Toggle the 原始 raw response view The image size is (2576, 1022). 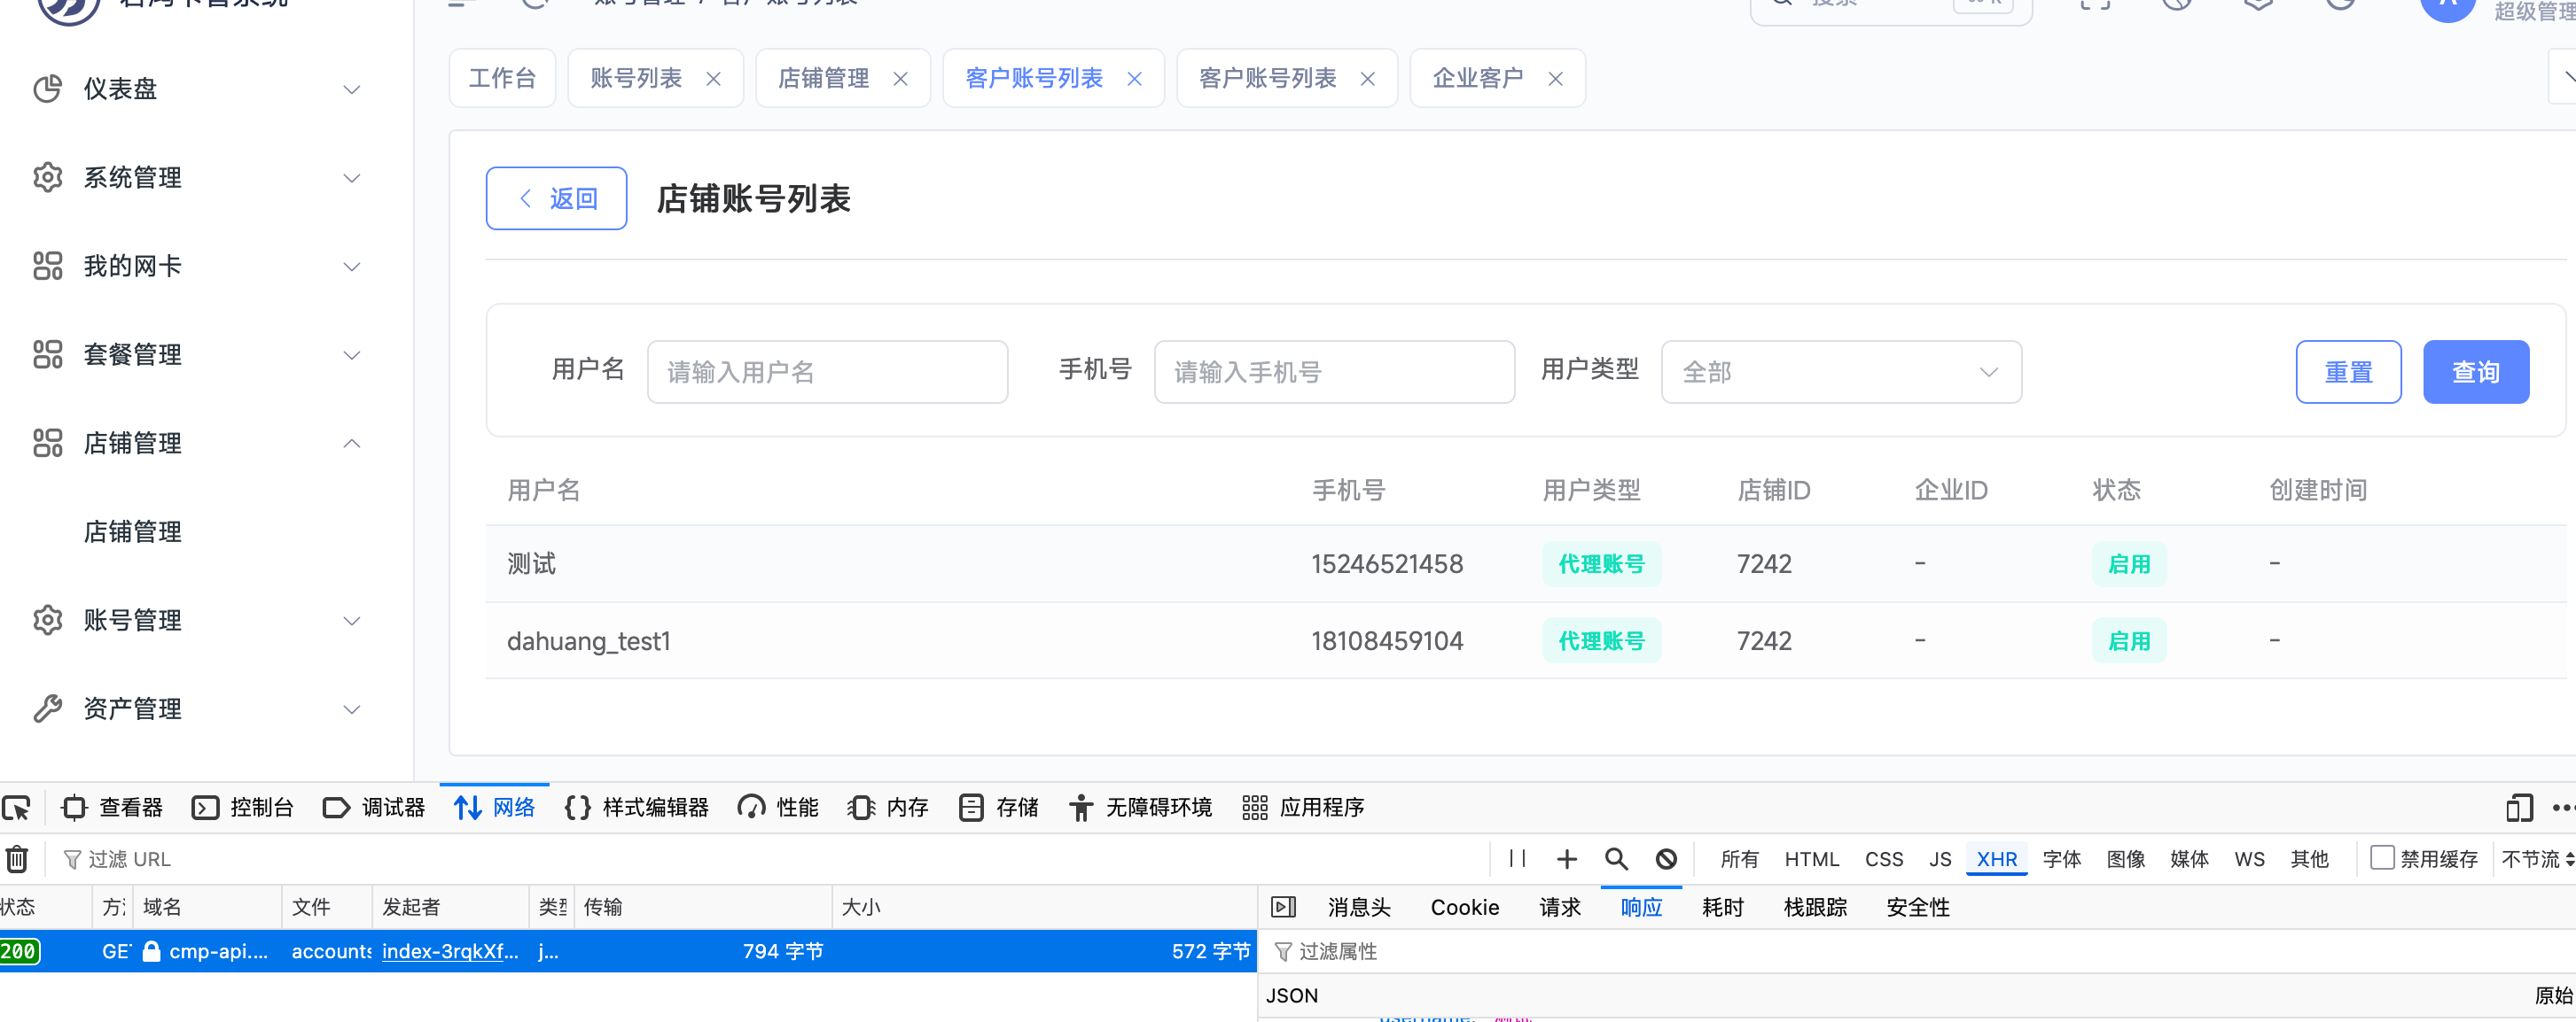2552,995
